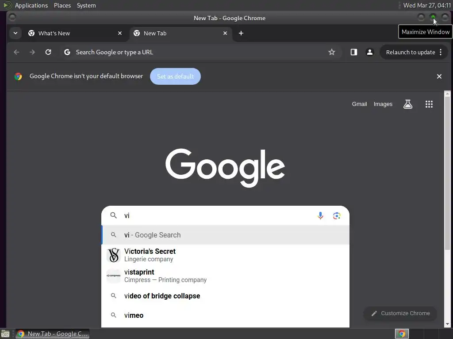The image size is (453, 339).
Task: Click the Google logo
Action: pos(225,168)
